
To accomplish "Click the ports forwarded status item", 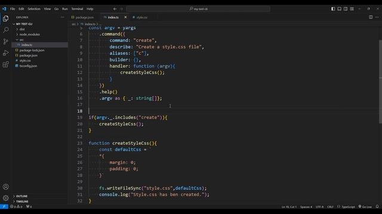I will (29, 207).
